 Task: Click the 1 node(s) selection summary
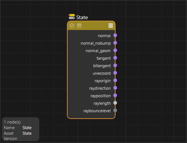click(x=12, y=122)
